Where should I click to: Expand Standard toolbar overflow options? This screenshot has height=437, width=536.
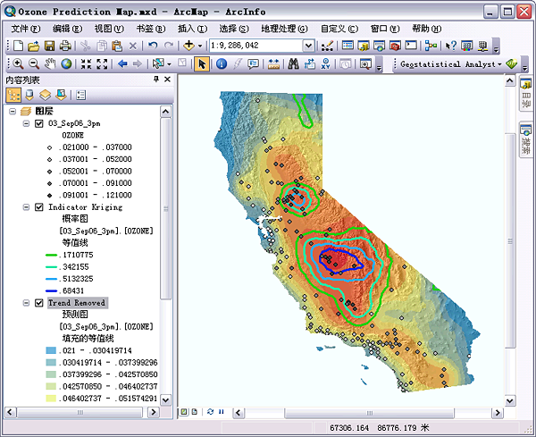click(x=496, y=47)
